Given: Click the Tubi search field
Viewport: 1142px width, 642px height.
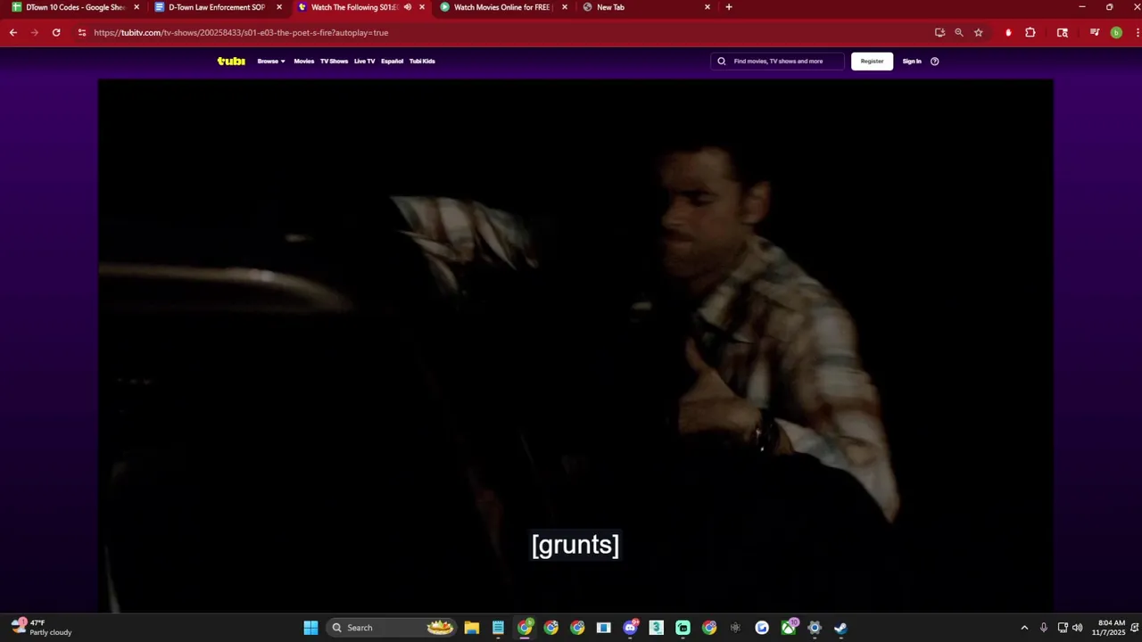Looking at the screenshot, I should pos(777,62).
